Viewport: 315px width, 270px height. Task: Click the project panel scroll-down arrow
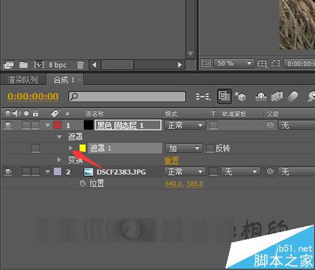191,54
